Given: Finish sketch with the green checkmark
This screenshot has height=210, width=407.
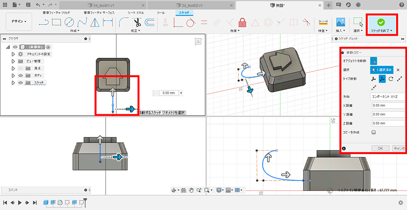Looking at the screenshot, I should point(381,22).
